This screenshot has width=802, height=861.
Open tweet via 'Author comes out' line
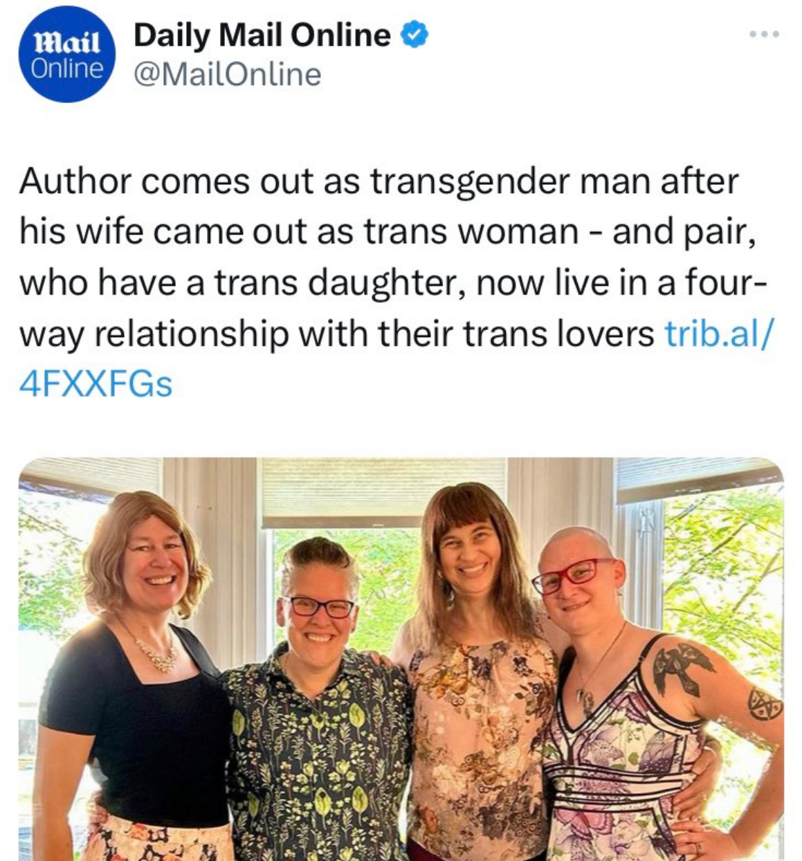(x=379, y=181)
